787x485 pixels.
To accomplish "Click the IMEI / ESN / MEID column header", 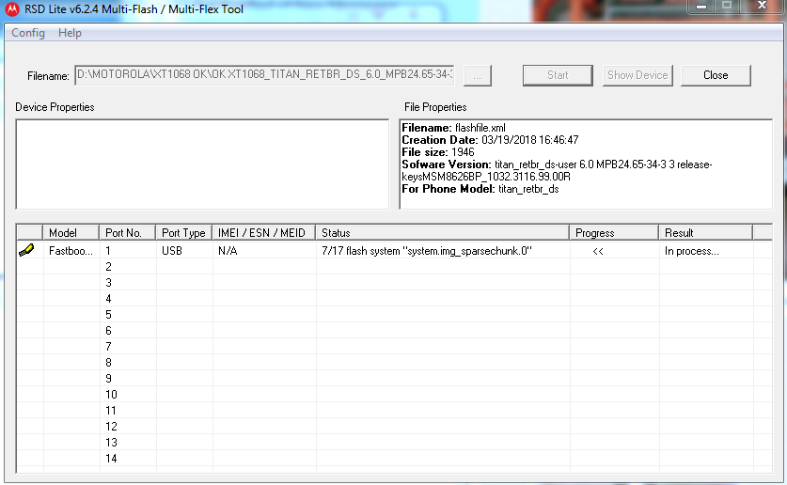I will (x=264, y=233).
